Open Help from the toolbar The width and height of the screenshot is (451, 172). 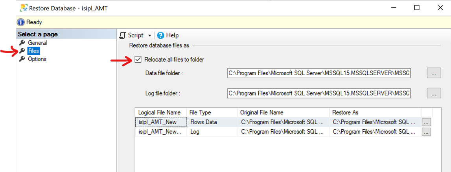[172, 35]
